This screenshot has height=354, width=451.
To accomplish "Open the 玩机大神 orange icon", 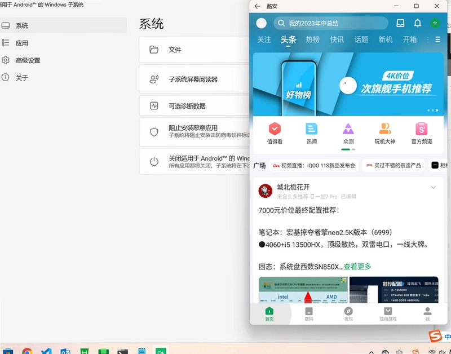I will [385, 129].
